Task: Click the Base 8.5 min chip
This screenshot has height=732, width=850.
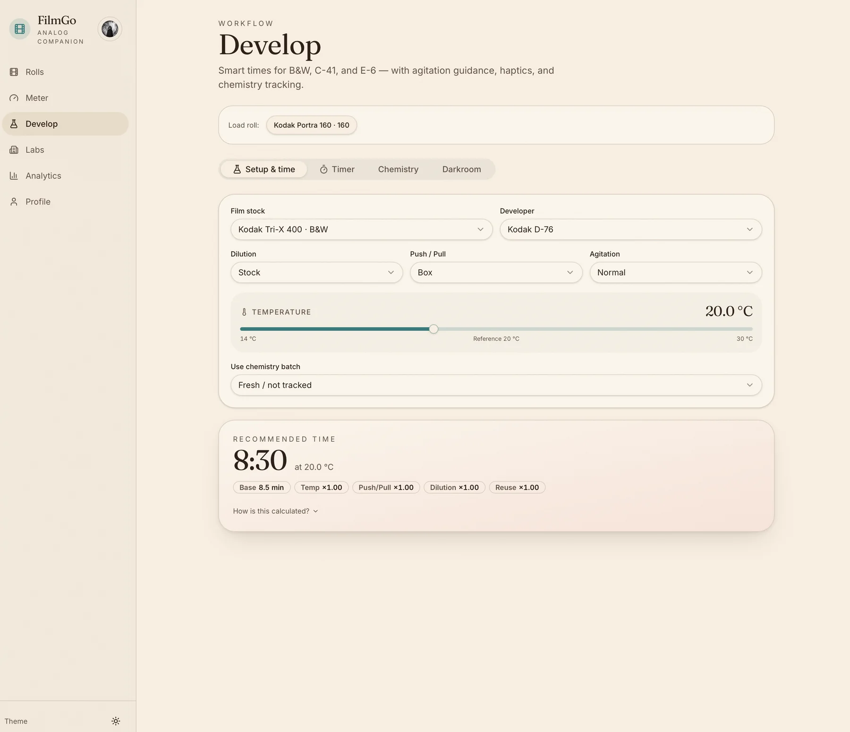Action: [262, 488]
